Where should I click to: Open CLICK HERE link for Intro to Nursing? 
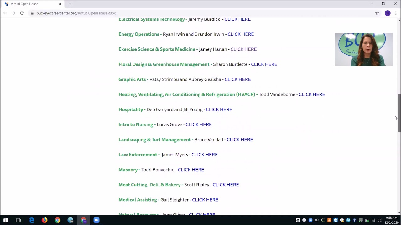coord(199,124)
